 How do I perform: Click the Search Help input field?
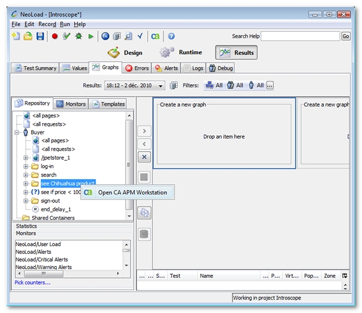pos(300,36)
